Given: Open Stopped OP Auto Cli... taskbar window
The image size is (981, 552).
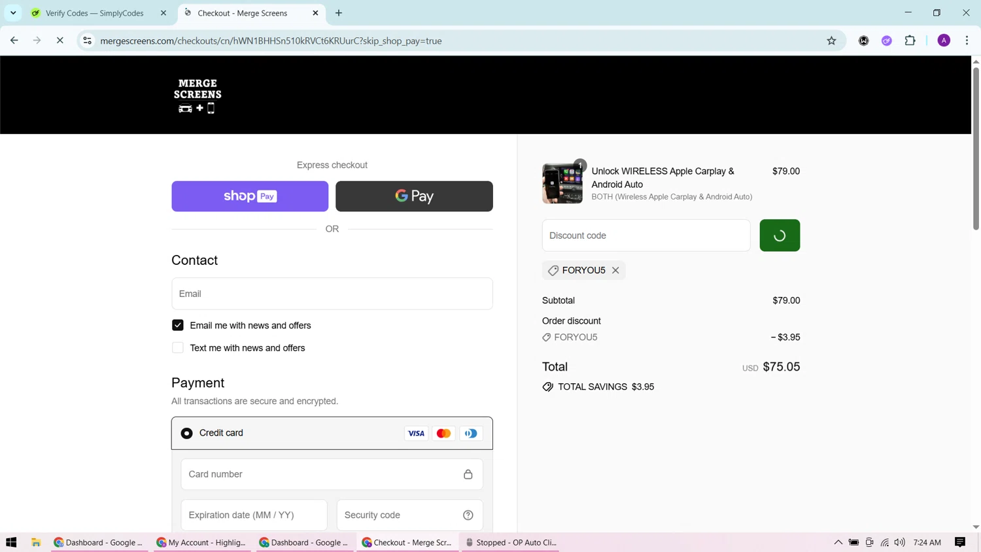Looking at the screenshot, I should click(511, 542).
